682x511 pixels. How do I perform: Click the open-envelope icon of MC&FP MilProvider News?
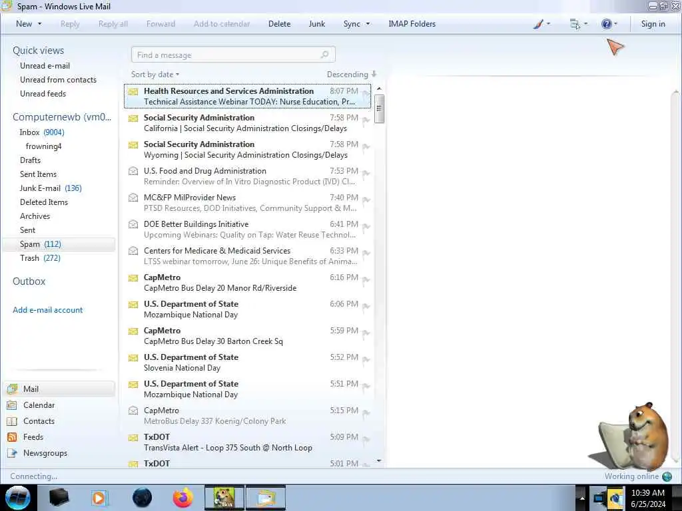pyautogui.click(x=133, y=198)
